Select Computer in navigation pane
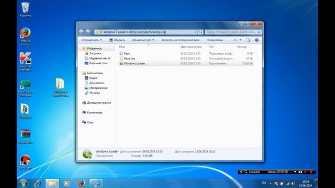 (x=94, y=112)
